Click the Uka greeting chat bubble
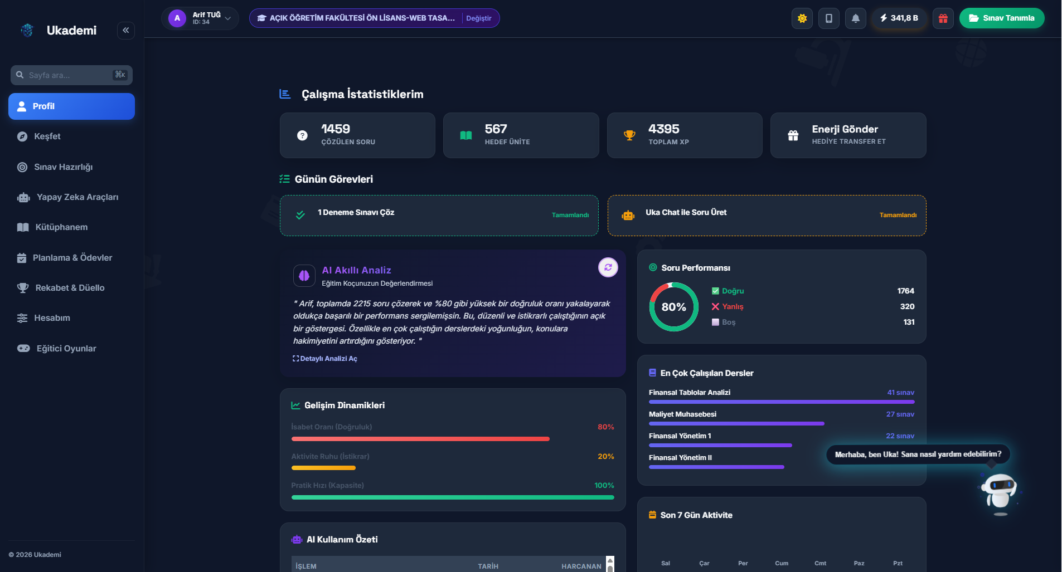The width and height of the screenshot is (1062, 572). click(918, 454)
